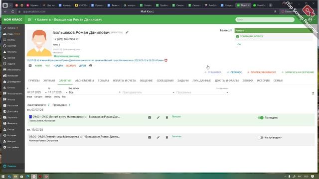The height and width of the screenshot is (179, 319).
Task: Switch to the Журнал tab
Action: (49, 81)
